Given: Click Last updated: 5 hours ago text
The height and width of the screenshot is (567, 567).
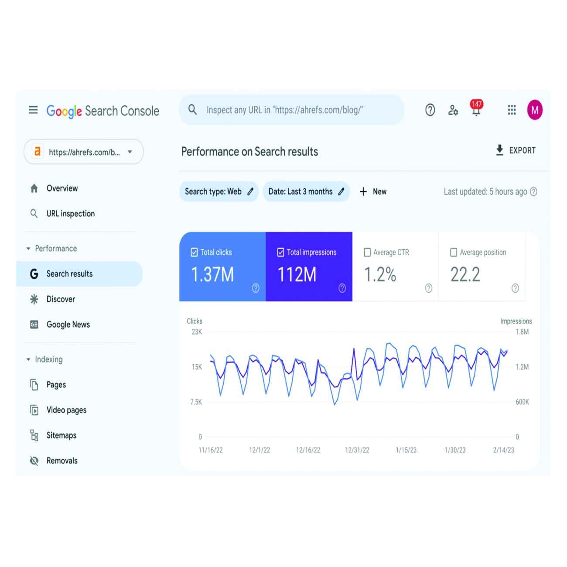Looking at the screenshot, I should point(485,191).
